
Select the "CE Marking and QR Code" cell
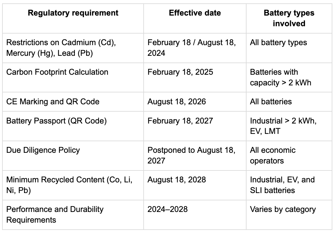(x=53, y=102)
